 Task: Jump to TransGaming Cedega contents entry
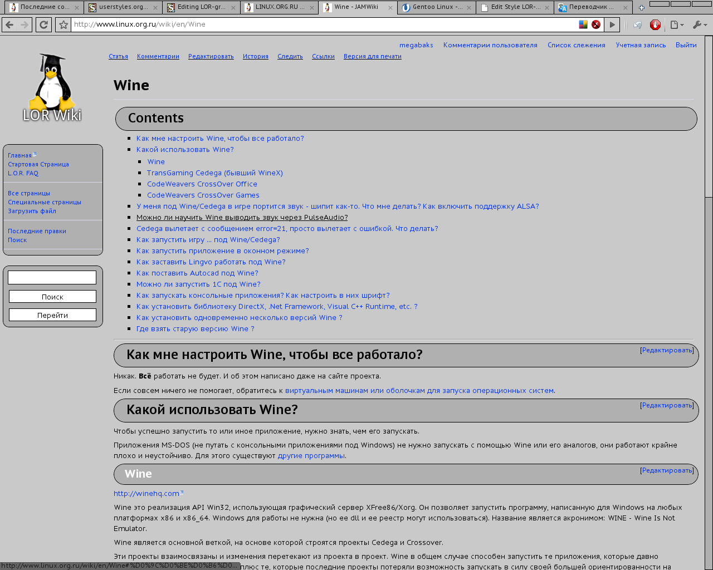pyautogui.click(x=215, y=173)
